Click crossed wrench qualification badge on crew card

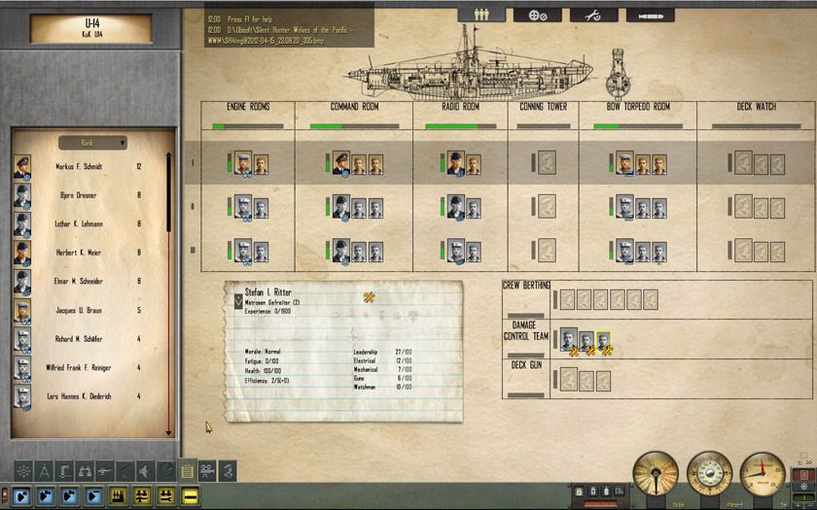(x=369, y=297)
